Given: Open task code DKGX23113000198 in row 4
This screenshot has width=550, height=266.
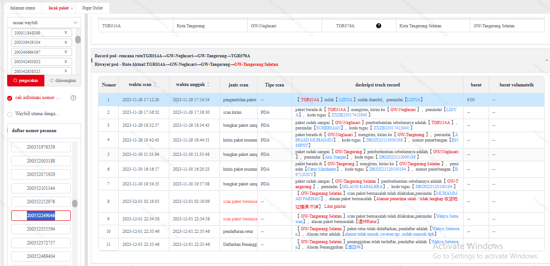Looking at the screenshot, I should coord(384,140).
